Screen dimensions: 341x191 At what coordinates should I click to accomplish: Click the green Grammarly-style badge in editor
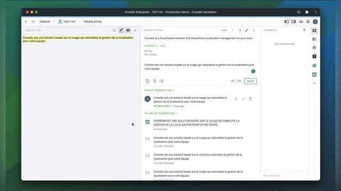[253, 71]
